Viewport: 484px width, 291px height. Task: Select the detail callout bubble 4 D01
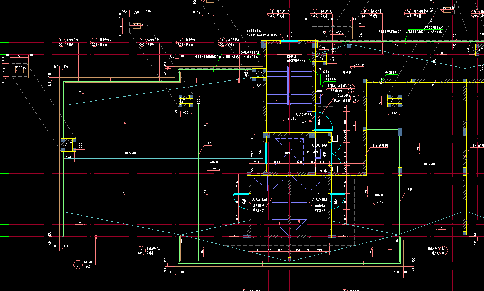[61, 43]
